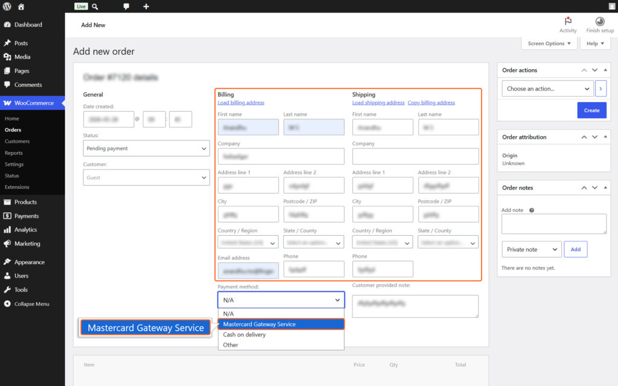The width and height of the screenshot is (618, 386).
Task: Click the Analytics bar chart icon
Action: pos(7,230)
